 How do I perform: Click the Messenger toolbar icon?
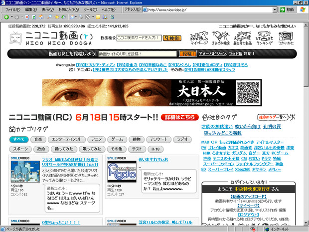(x=112, y=17)
